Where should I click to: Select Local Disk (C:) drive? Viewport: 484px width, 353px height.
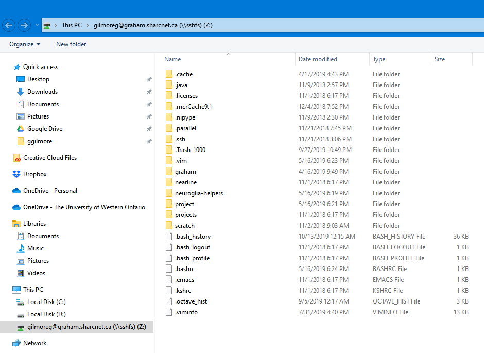pos(46,302)
